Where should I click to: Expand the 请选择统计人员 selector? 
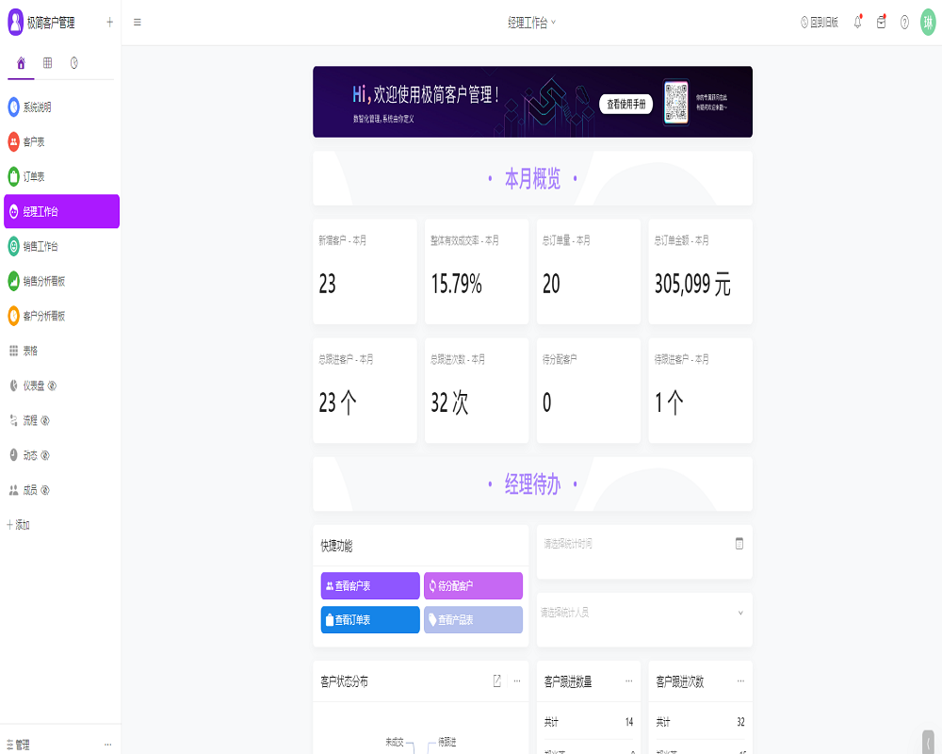point(644,612)
